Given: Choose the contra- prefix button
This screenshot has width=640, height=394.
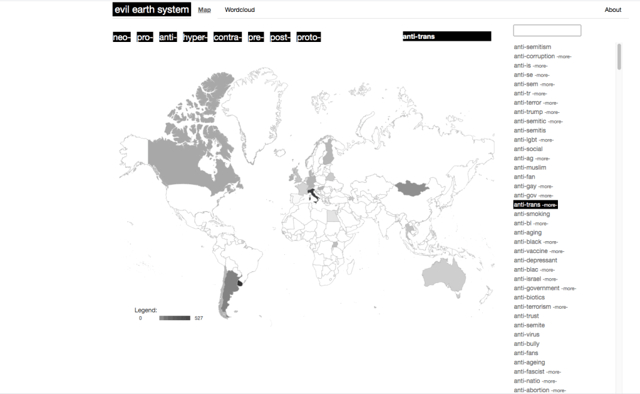Looking at the screenshot, I should tap(227, 38).
